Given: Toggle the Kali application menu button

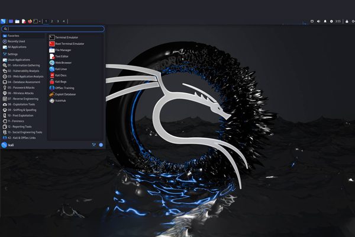Looking at the screenshot, I should pyautogui.click(x=4, y=21).
